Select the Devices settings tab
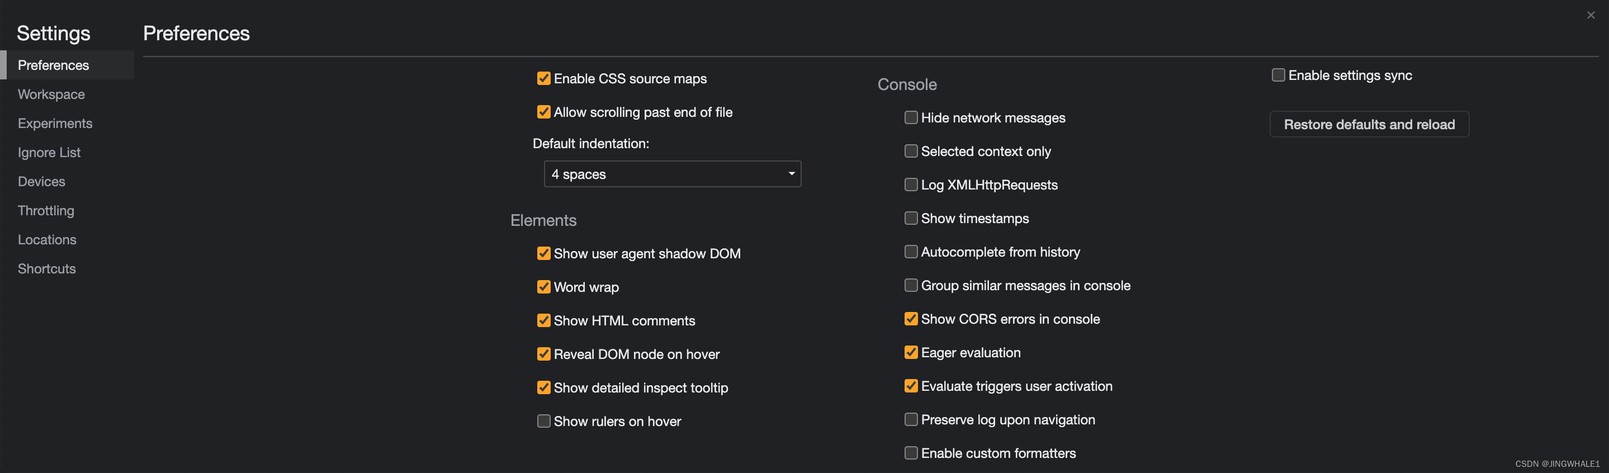The height and width of the screenshot is (473, 1609). [41, 181]
